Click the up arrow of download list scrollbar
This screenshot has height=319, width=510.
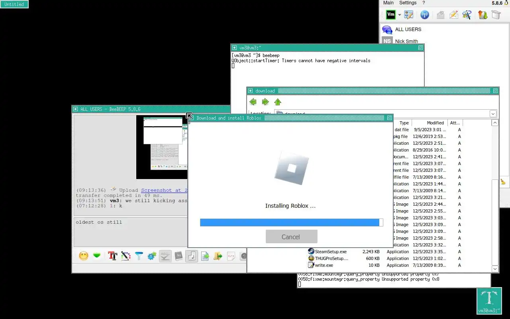point(495,123)
